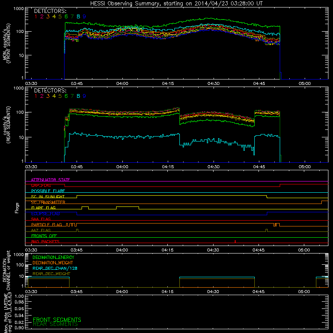This screenshot has width=333, height=333.
Task: Click the POSSIBLE_FLARE flag label
Action: click(48, 191)
